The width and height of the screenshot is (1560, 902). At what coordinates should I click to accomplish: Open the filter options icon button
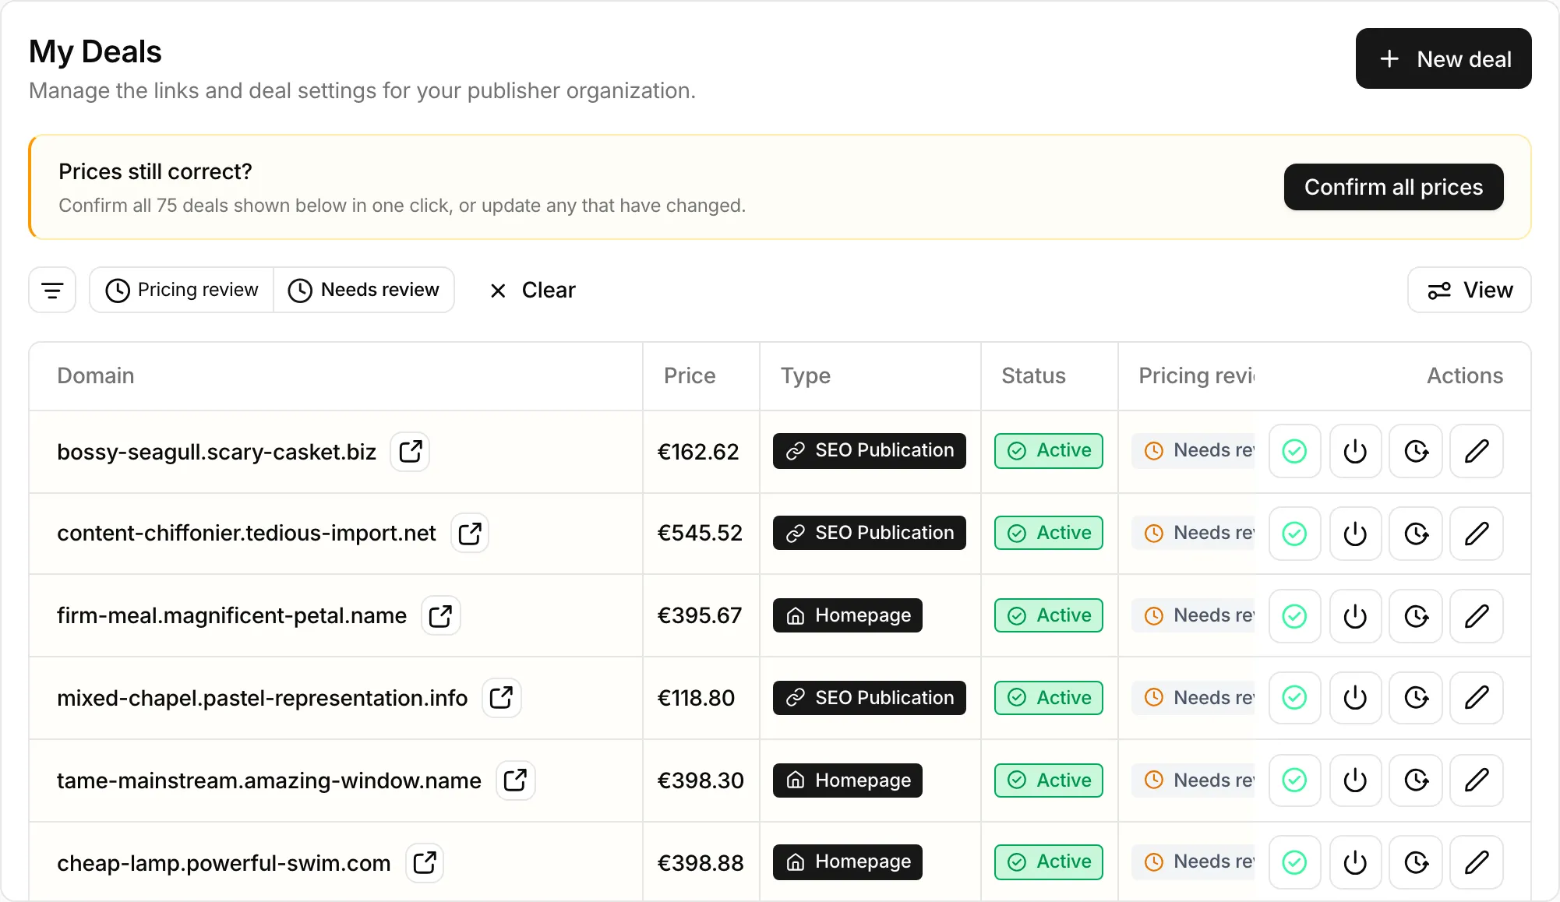coord(52,291)
